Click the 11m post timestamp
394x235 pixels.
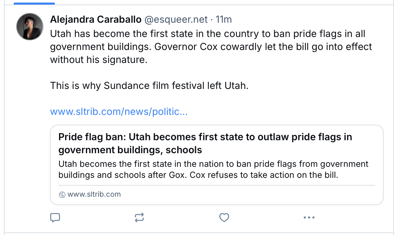click(224, 20)
